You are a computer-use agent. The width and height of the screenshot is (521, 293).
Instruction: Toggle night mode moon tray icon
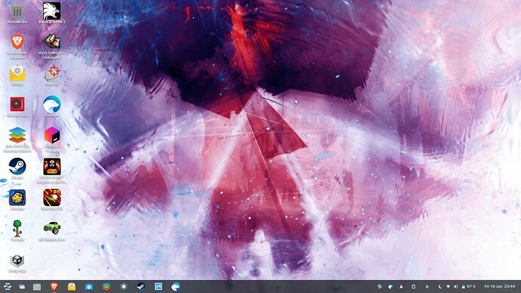(439, 286)
